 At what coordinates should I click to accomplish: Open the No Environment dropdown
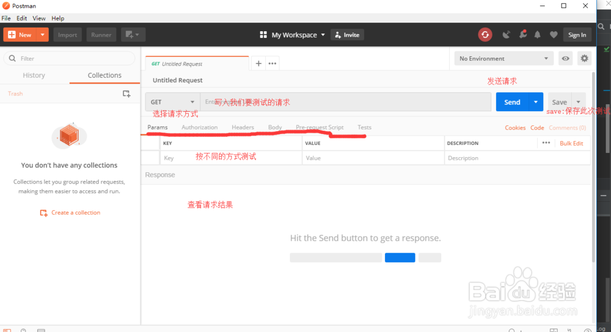click(x=504, y=59)
